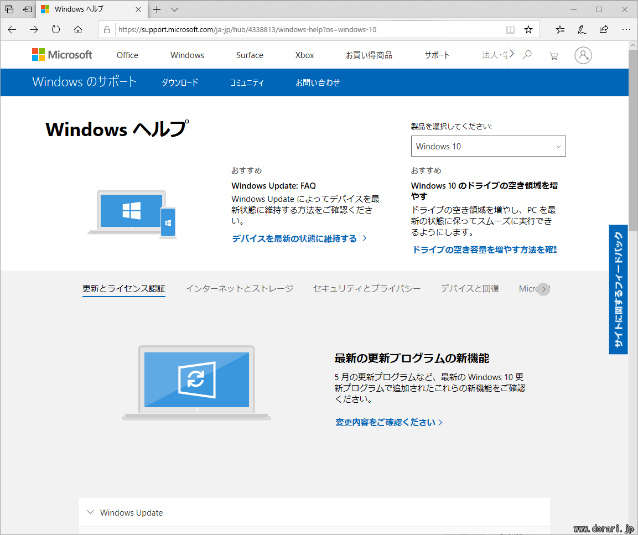Click the Share page icon

pos(604,29)
